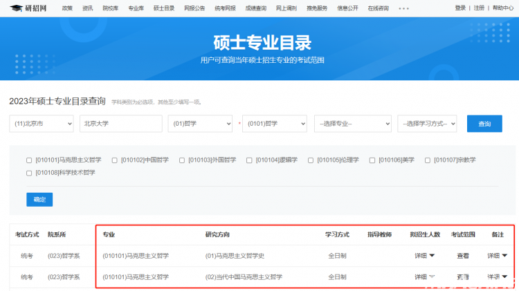Viewport: 519px width, 291px height.
Task: Expand 备注 详细 for 当代中国马克思主义哲学 row
Action: click(x=497, y=276)
